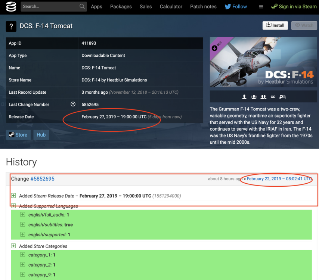Expand the Added Steam Release Date entry

13,196
